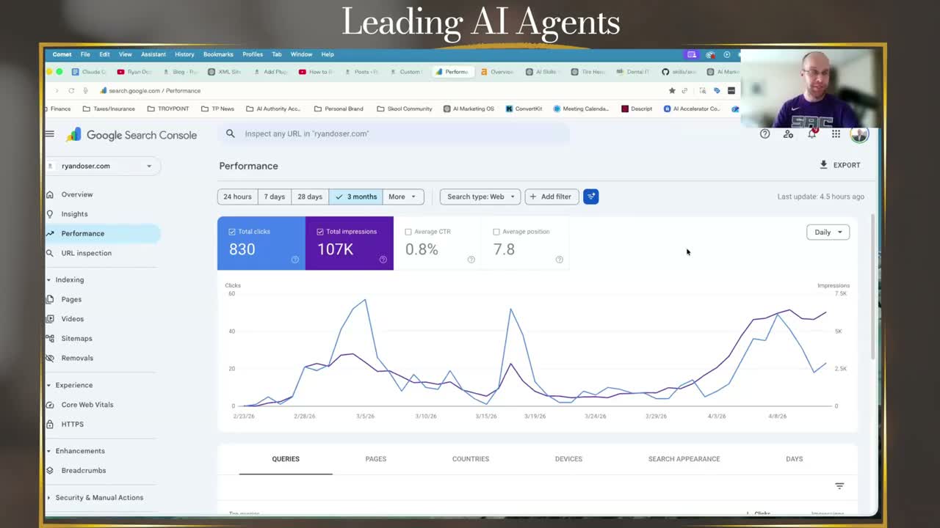Open the Assistant menu in menu bar
The image size is (940, 528).
pyautogui.click(x=153, y=54)
